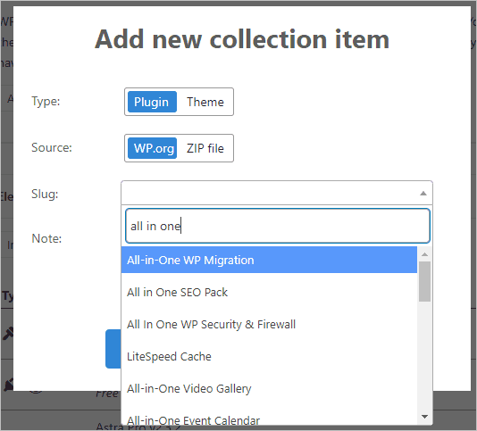Click the results list scrollbar thumb
This screenshot has height=431, width=477.
click(424, 281)
